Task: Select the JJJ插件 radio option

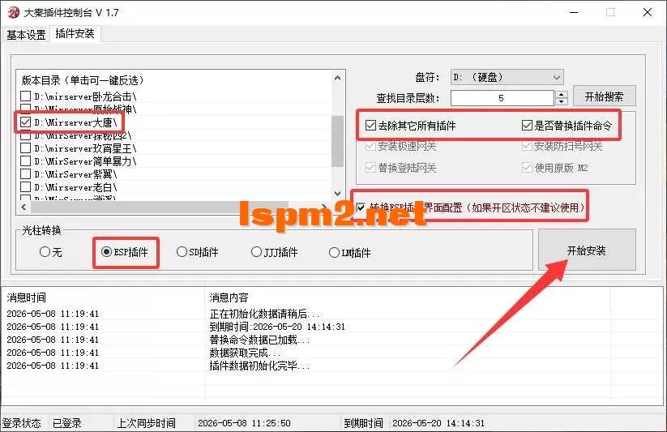Action: (256, 252)
